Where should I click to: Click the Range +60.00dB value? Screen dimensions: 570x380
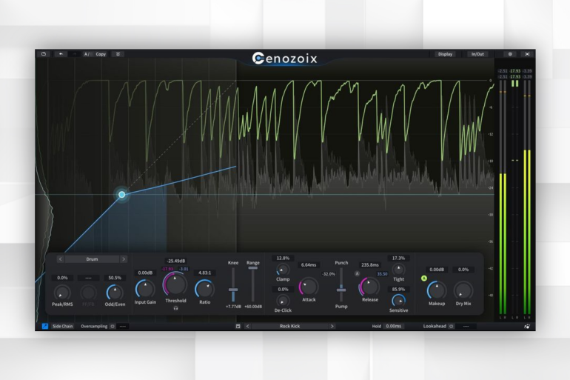tap(253, 307)
